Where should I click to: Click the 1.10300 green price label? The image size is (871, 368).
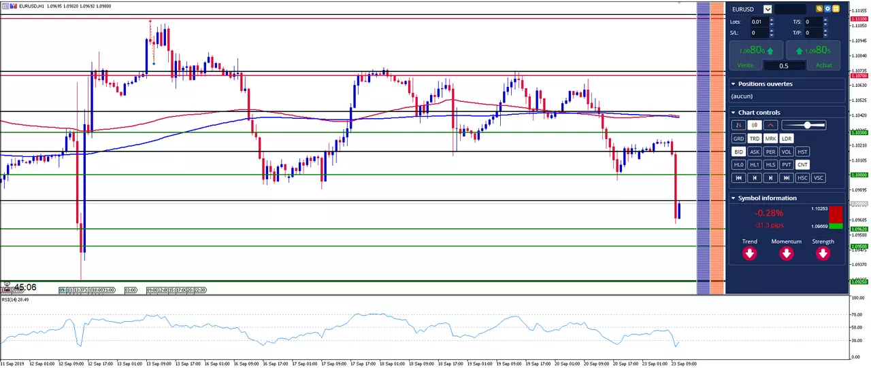point(859,132)
